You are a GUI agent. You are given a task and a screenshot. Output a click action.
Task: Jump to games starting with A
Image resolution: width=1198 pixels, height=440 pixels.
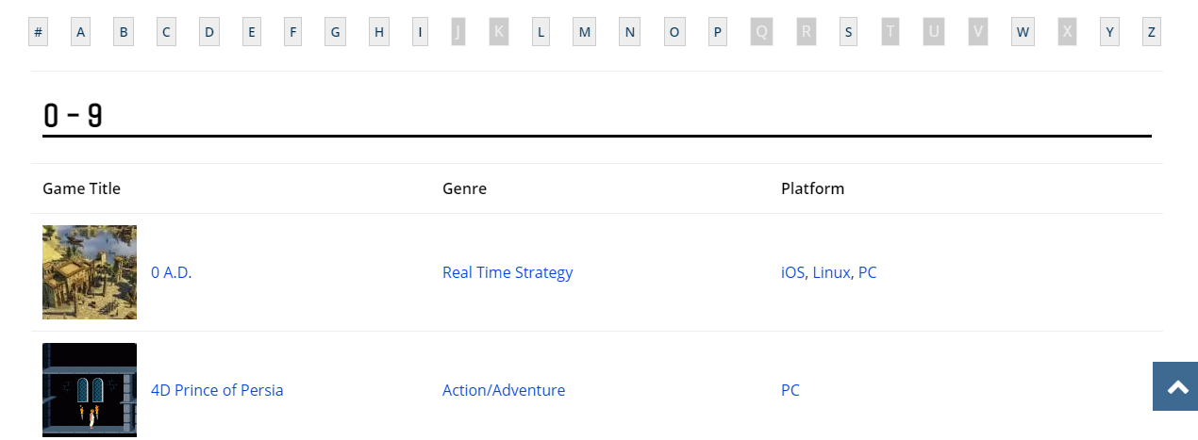click(80, 32)
